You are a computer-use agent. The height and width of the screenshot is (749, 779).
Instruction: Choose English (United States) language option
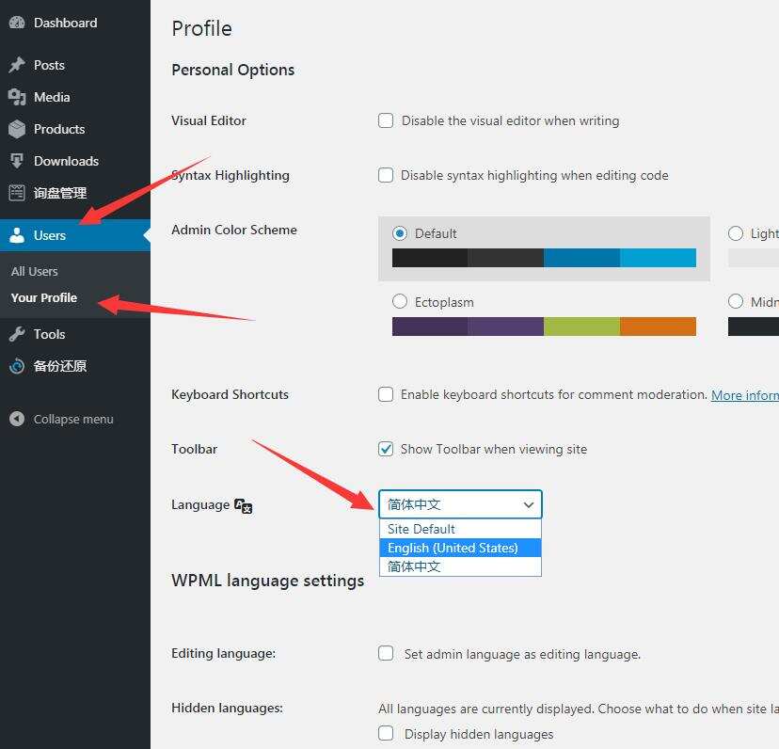coord(460,548)
